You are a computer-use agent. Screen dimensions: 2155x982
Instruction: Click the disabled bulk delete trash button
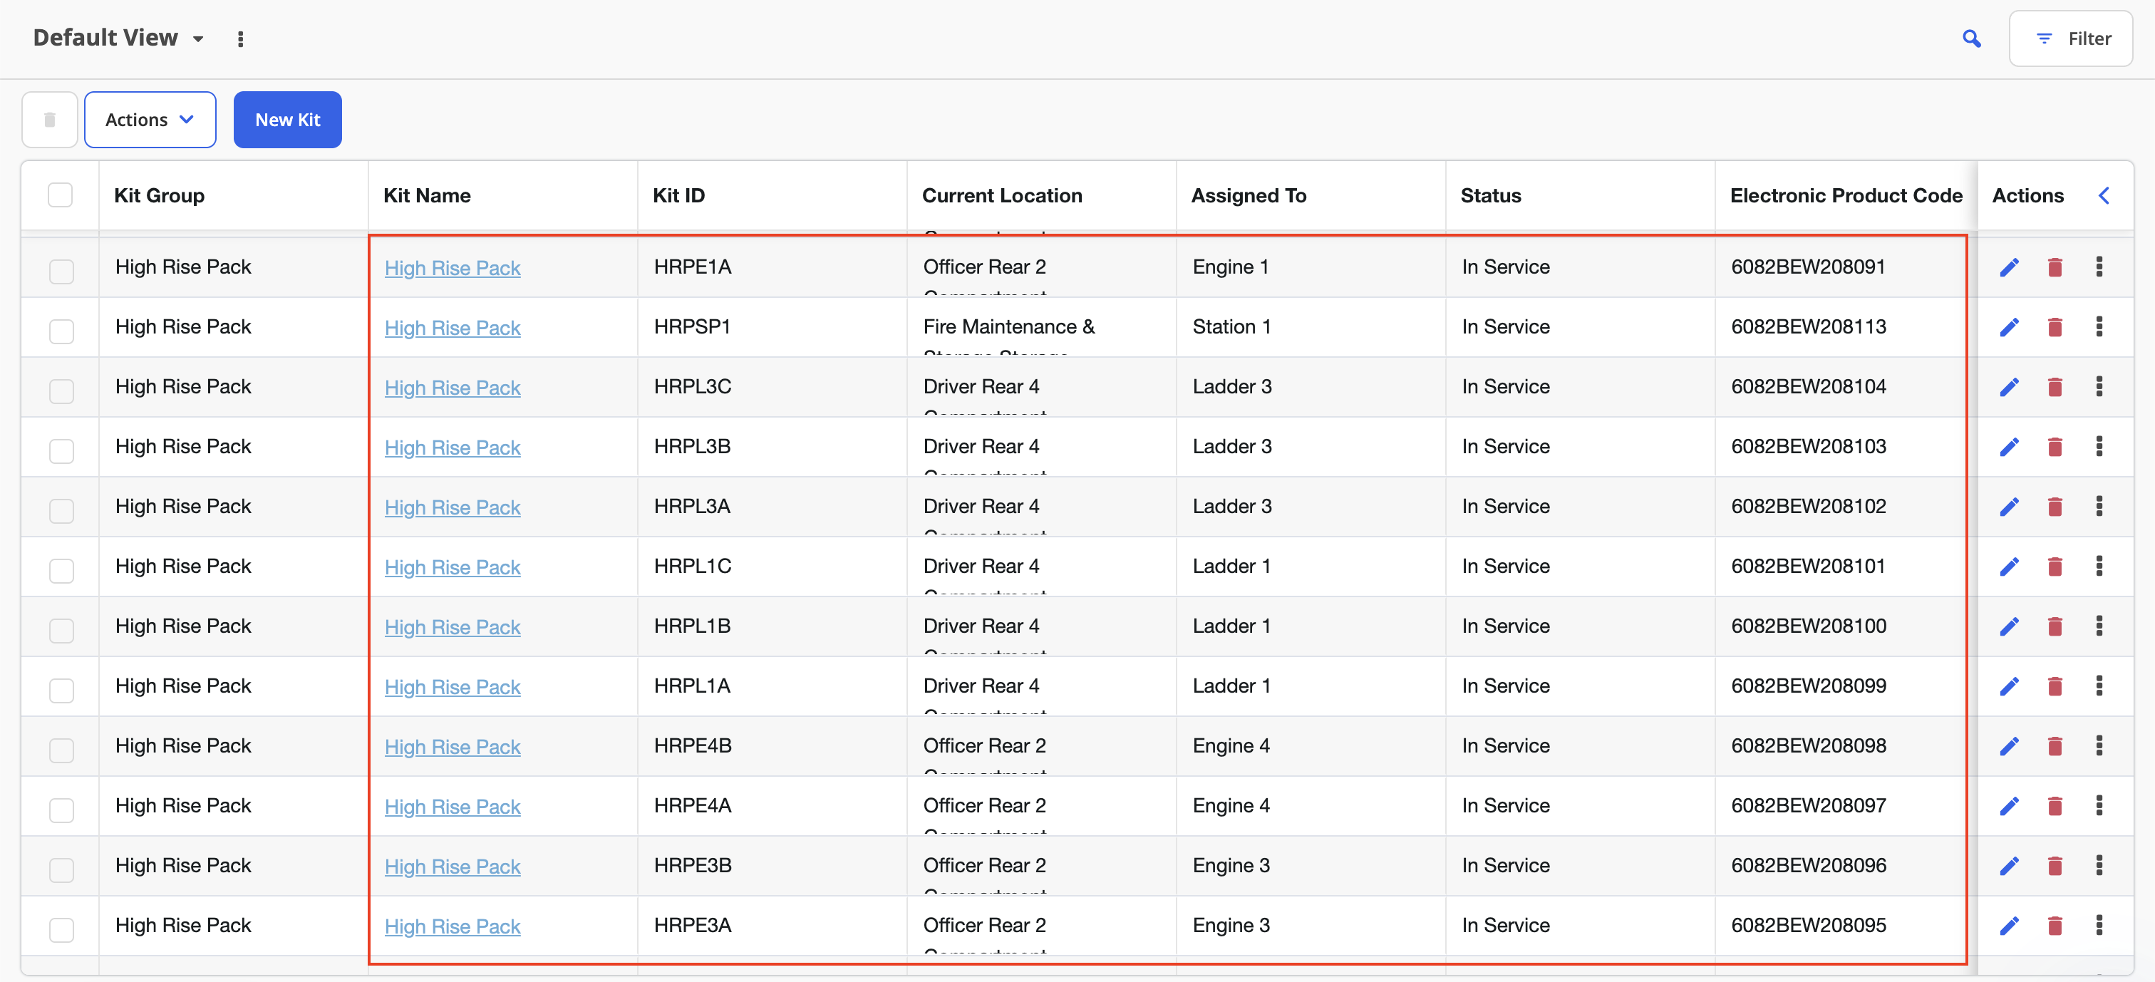49,120
